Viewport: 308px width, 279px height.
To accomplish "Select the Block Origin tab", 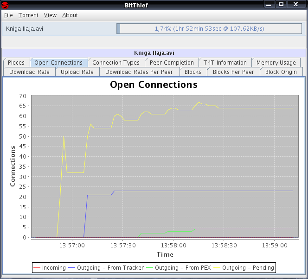I will [281, 72].
